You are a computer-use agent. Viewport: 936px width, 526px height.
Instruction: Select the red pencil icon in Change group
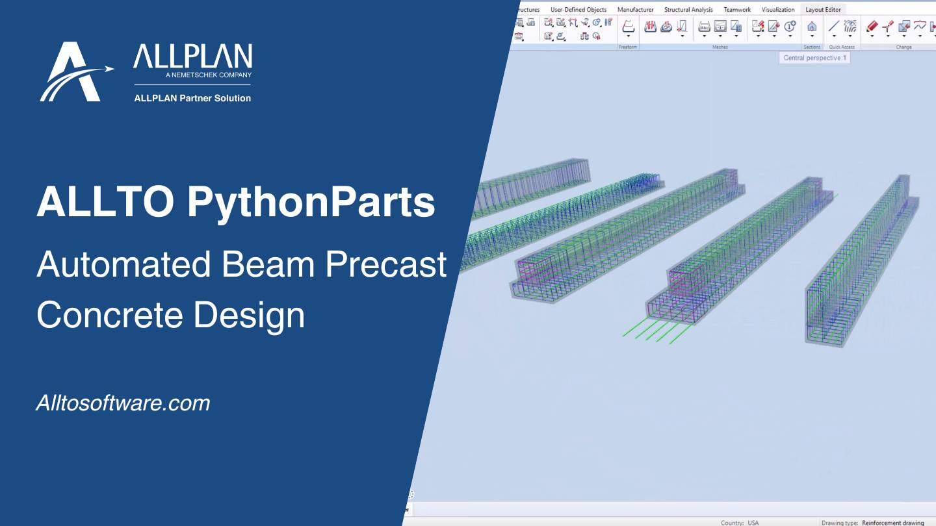tap(872, 26)
